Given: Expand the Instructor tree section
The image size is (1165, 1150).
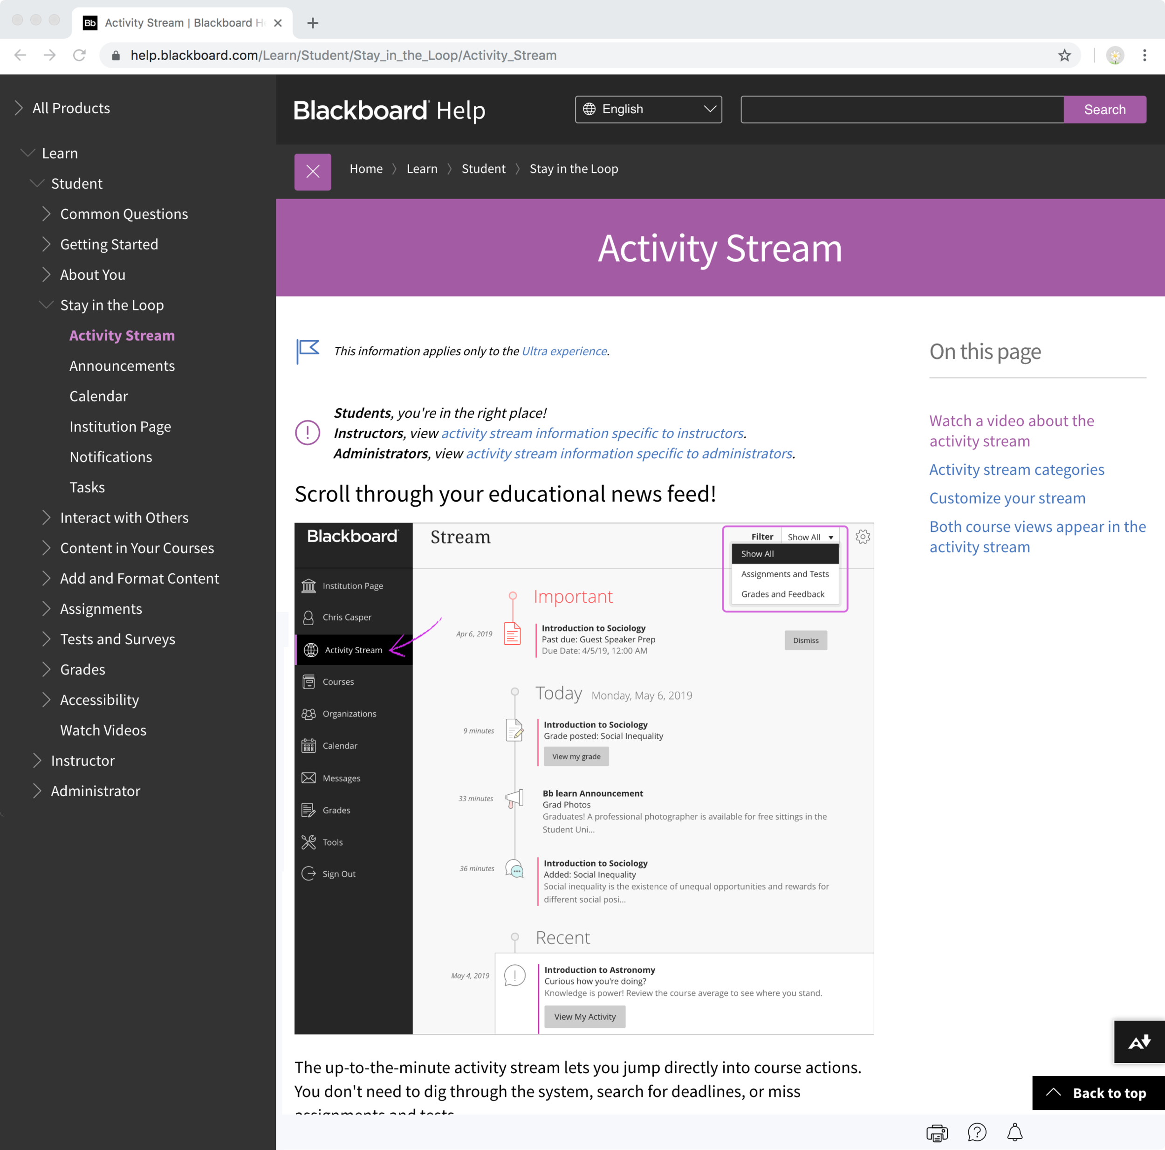Looking at the screenshot, I should [x=37, y=760].
